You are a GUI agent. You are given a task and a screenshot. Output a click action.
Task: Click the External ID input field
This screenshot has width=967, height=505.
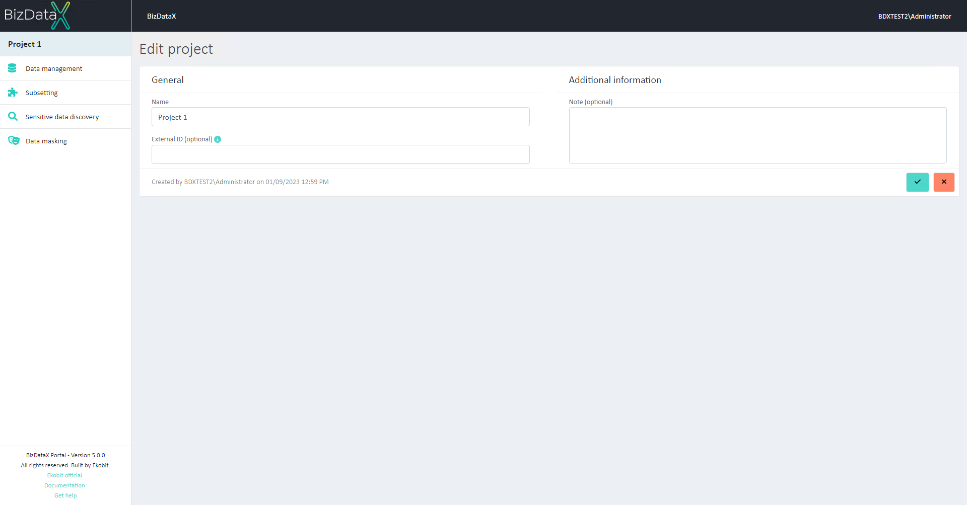[x=340, y=154]
